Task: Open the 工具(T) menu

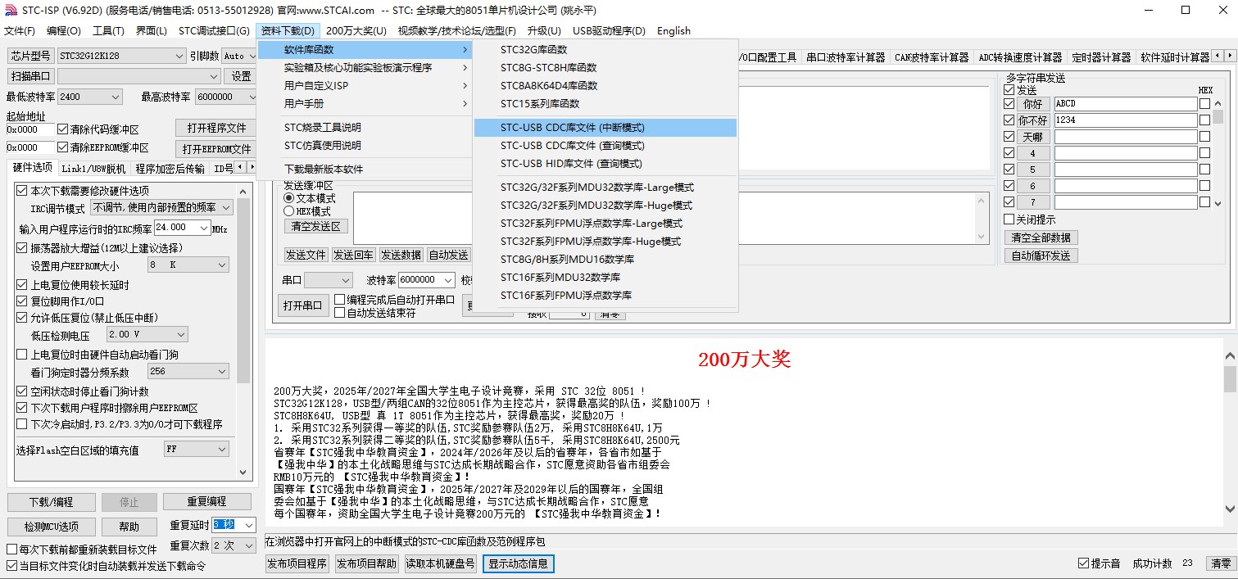Action: (x=108, y=31)
